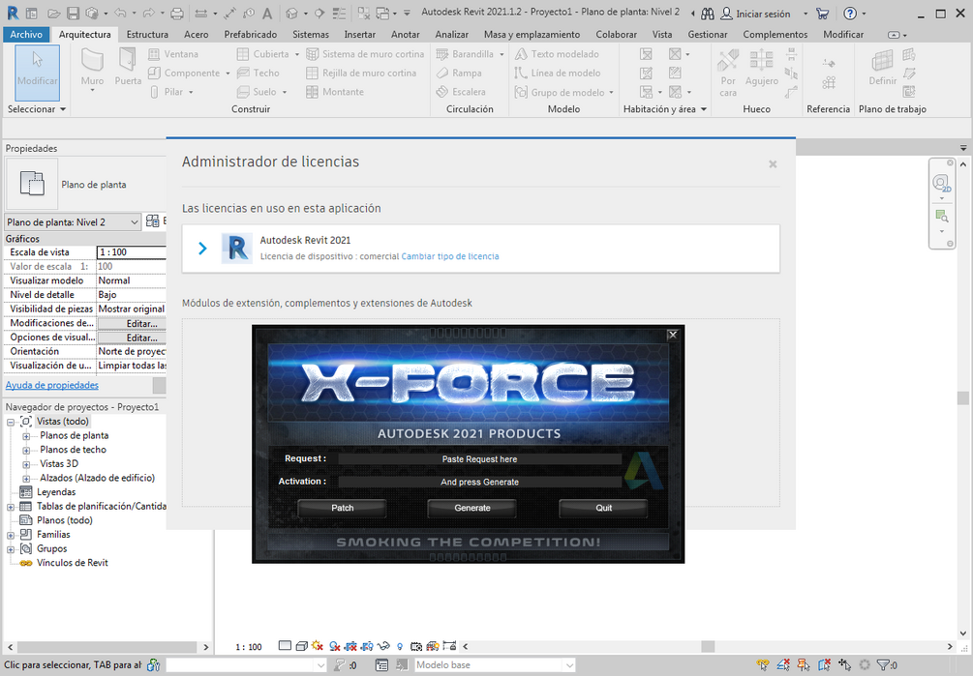This screenshot has height=676, width=973.
Task: Click the Close Inactive Views icon
Action: pos(364,13)
